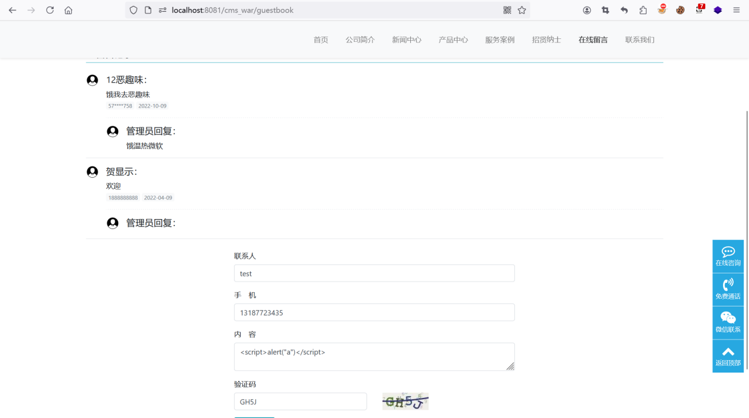Open 在线咨询 chat widget
Image resolution: width=749 pixels, height=418 pixels.
point(728,256)
